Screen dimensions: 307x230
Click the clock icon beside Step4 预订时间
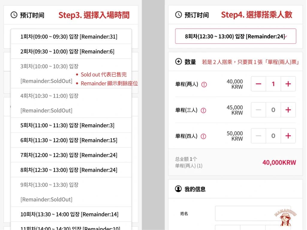(178, 15)
